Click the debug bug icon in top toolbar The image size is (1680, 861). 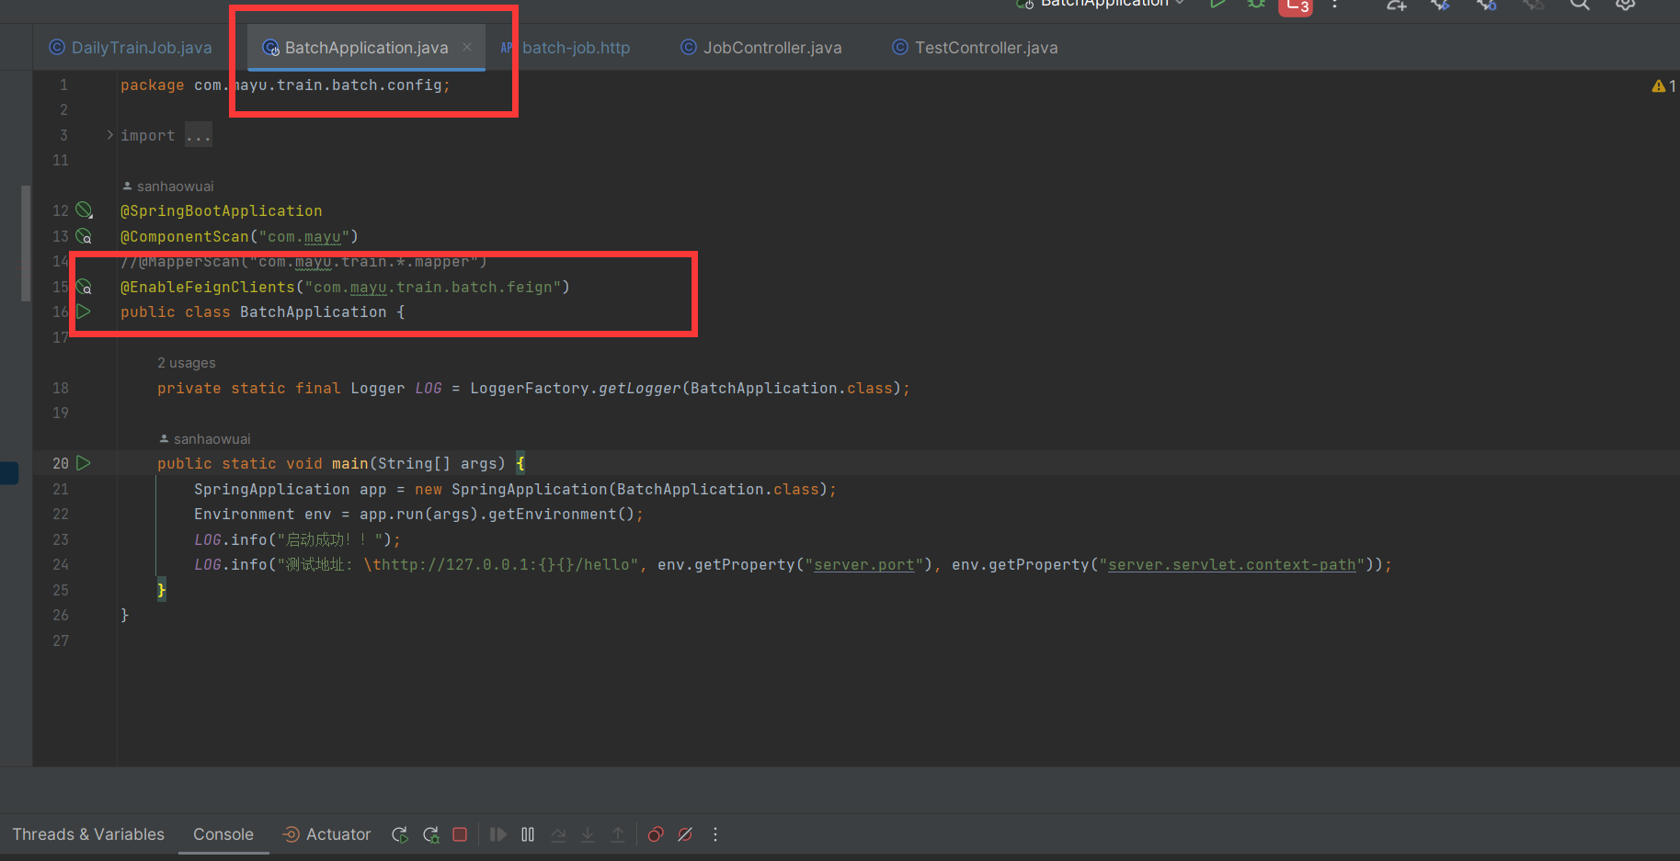tap(1256, 5)
